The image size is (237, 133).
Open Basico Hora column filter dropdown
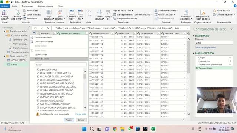[x=135, y=33]
